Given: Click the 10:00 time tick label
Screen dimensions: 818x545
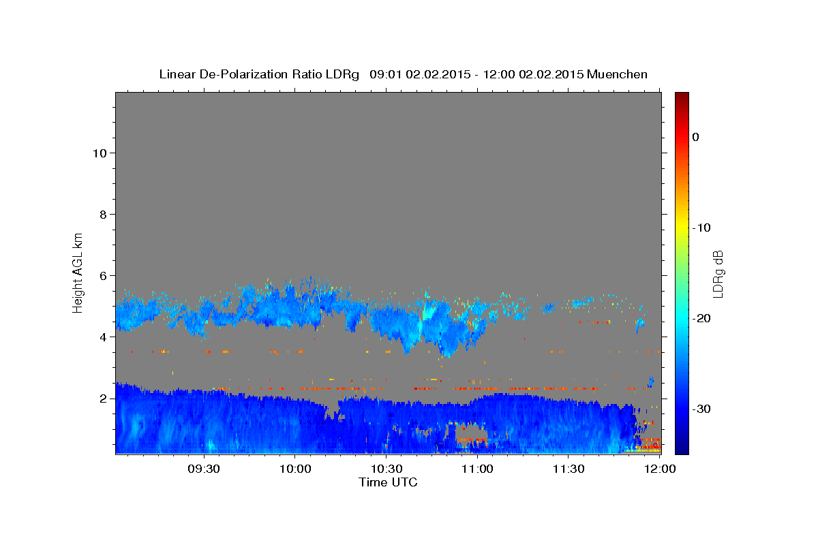Looking at the screenshot, I should [x=294, y=469].
